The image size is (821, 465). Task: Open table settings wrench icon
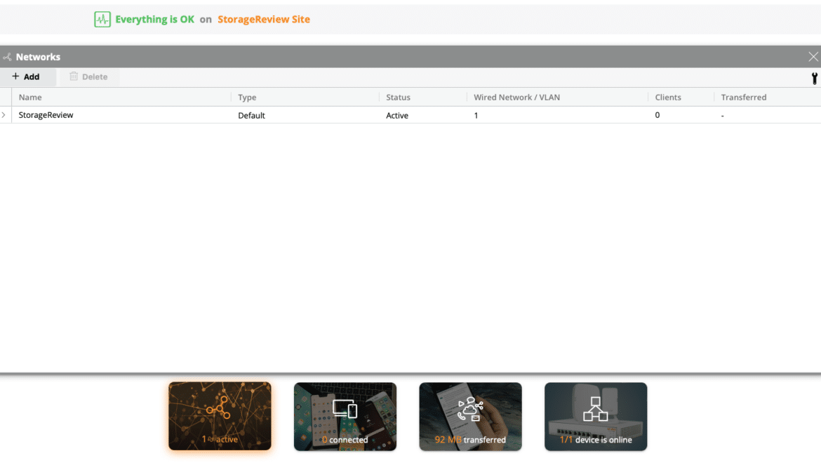814,78
